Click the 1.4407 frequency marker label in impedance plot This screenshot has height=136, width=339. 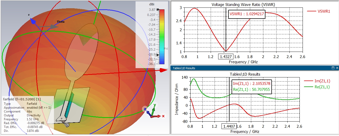click(229, 126)
